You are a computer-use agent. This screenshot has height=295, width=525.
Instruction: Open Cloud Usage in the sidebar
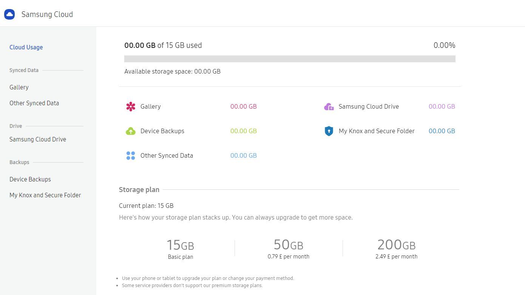[26, 47]
